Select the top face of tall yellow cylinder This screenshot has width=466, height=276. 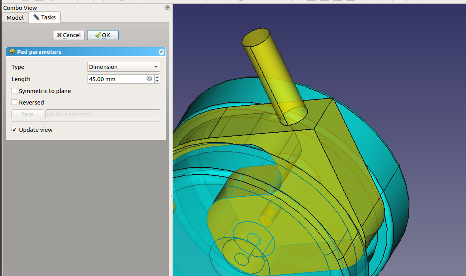(x=255, y=38)
